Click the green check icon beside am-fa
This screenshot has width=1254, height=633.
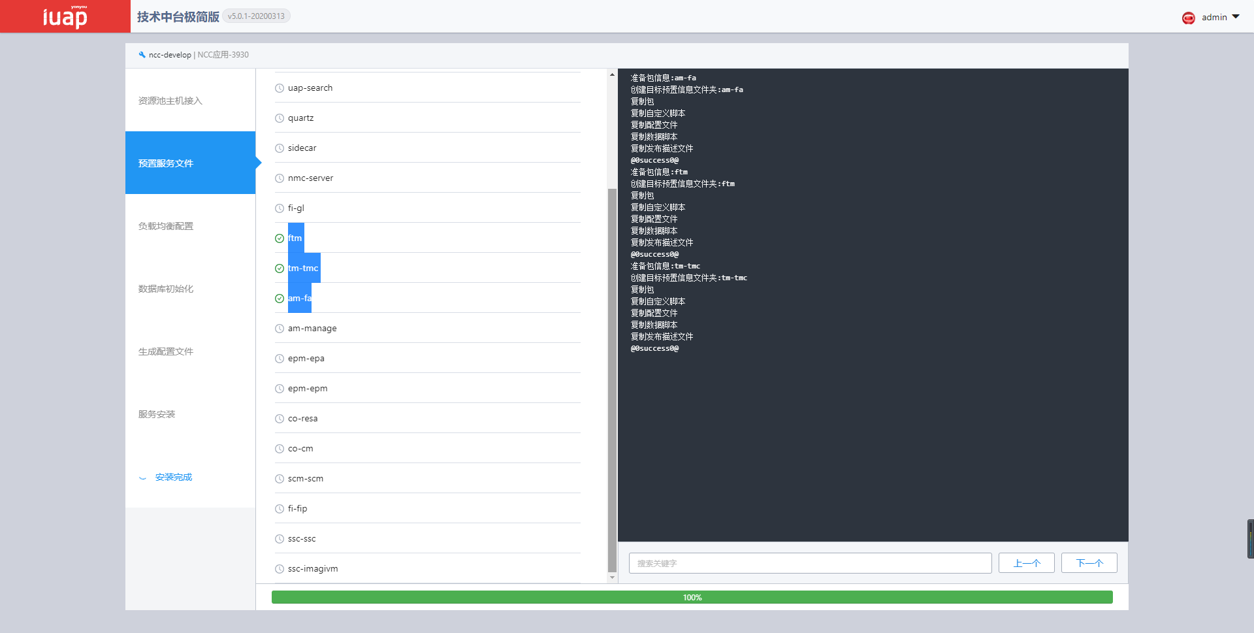(280, 299)
